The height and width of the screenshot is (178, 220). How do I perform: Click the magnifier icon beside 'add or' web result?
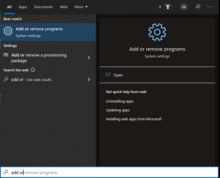click(x=6, y=79)
